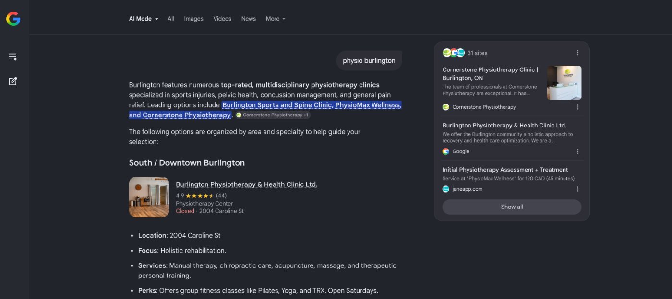The width and height of the screenshot is (672, 299).
Task: Open Cornerstone Physiotherapy Clinic | Burlington result
Action: pos(491,73)
